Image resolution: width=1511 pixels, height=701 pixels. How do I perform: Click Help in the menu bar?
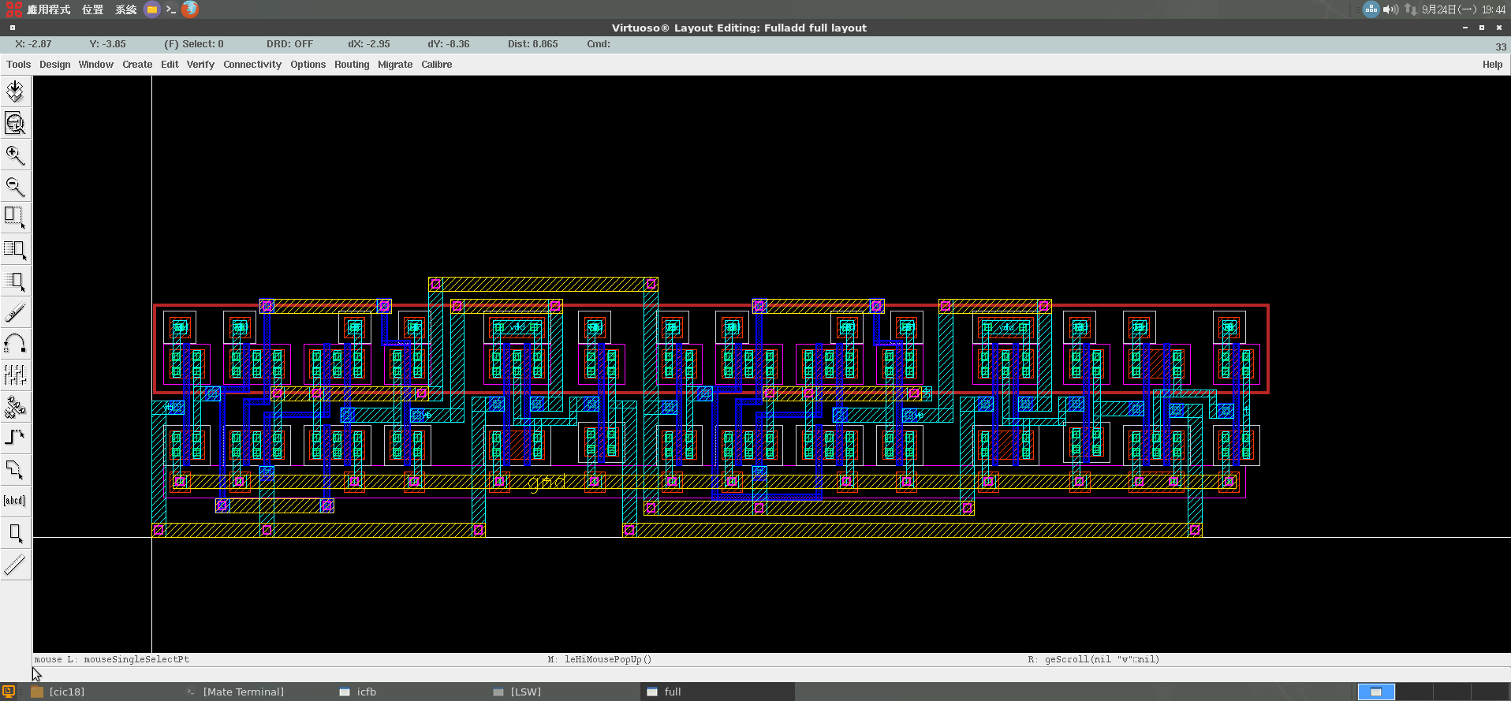1492,65
